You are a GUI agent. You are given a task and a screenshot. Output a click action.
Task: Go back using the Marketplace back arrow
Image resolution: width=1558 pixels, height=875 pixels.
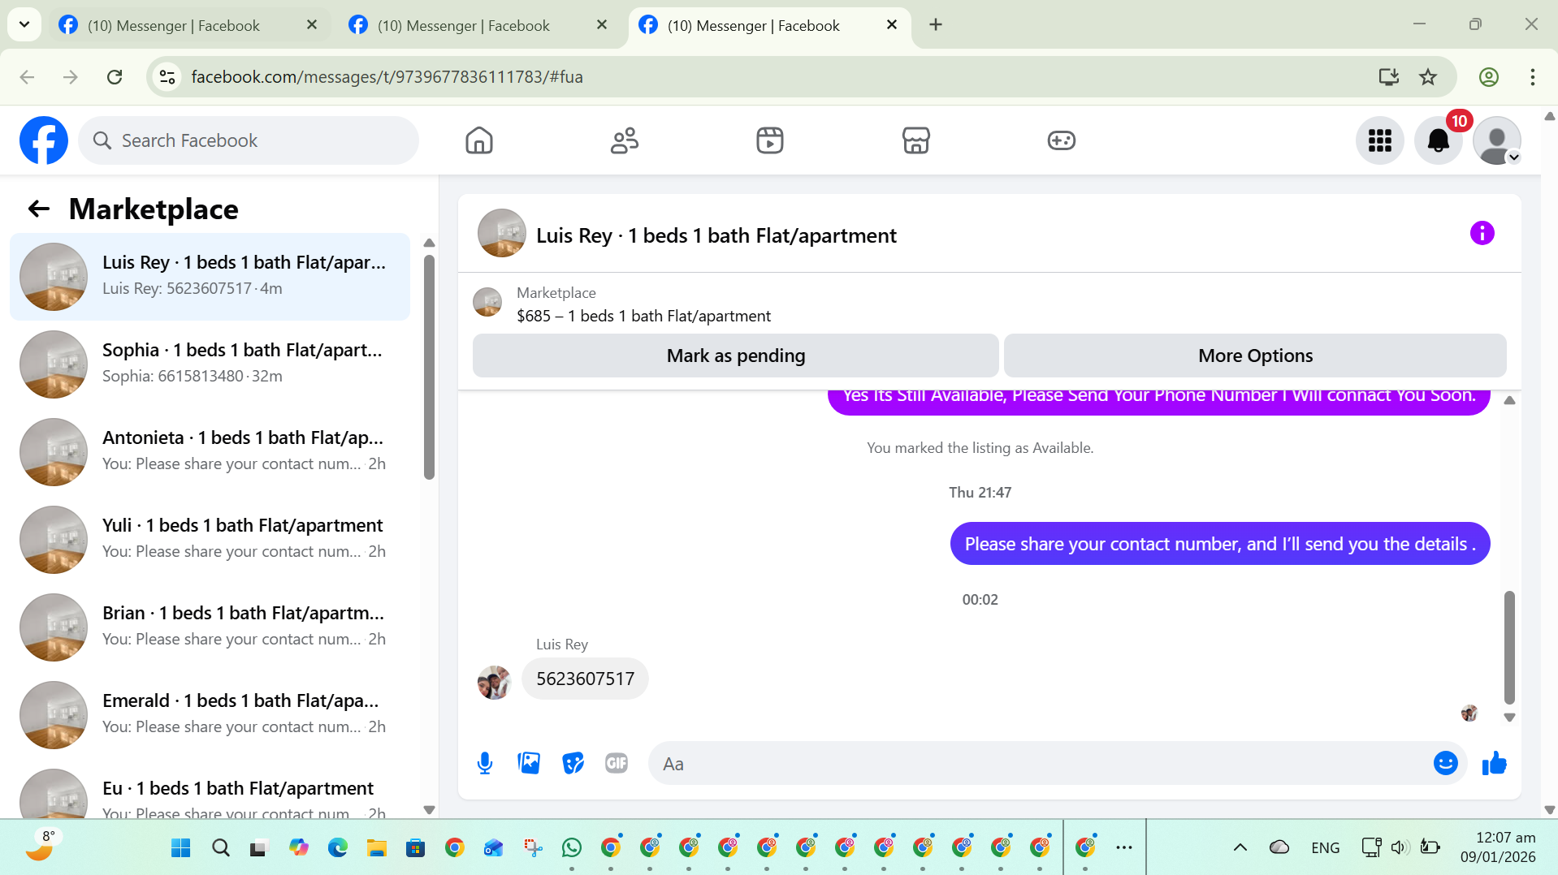pos(39,209)
